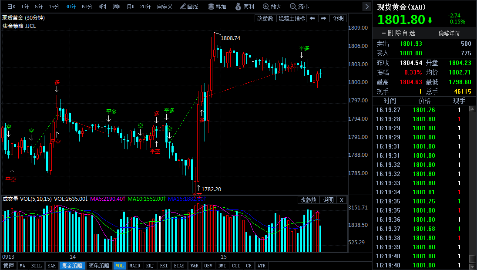Select the 60分 timeframe

[x=87, y=7]
